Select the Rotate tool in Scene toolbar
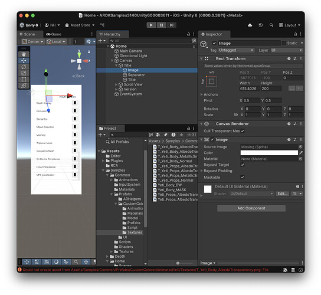321x295 pixels. pyautogui.click(x=24, y=67)
